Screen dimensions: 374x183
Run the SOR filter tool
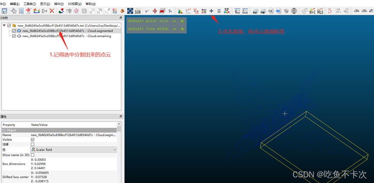pyautogui.click(x=138, y=11)
